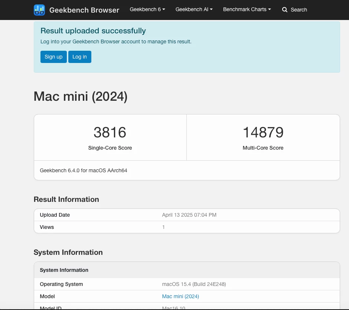Click the Log in button

pyautogui.click(x=80, y=57)
